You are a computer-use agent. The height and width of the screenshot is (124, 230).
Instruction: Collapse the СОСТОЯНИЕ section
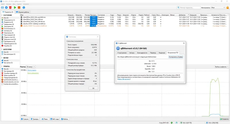[x=2, y=15]
